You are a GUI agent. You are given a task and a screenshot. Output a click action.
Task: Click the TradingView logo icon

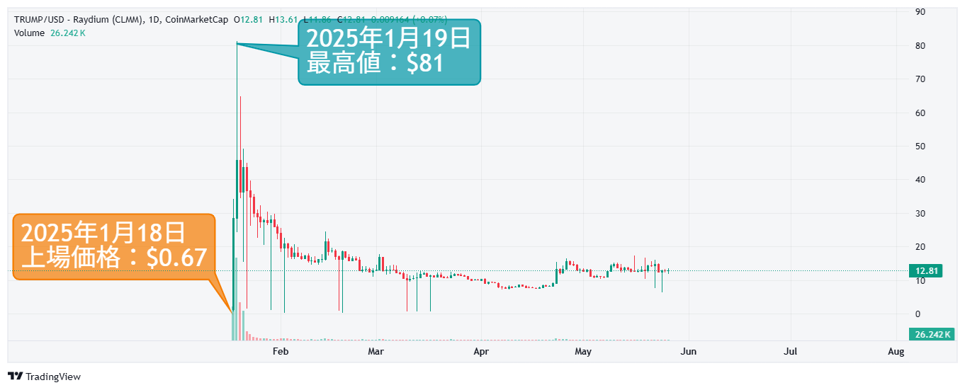[x=15, y=376]
